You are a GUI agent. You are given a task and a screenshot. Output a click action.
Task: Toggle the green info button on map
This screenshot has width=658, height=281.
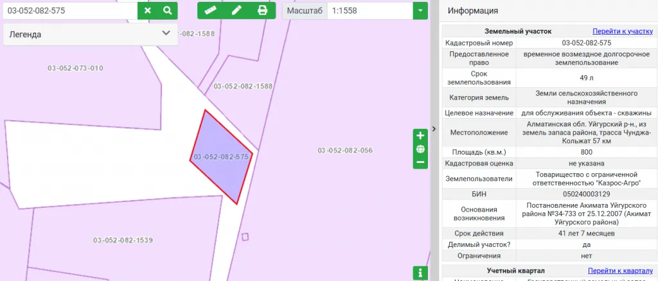[420, 273]
